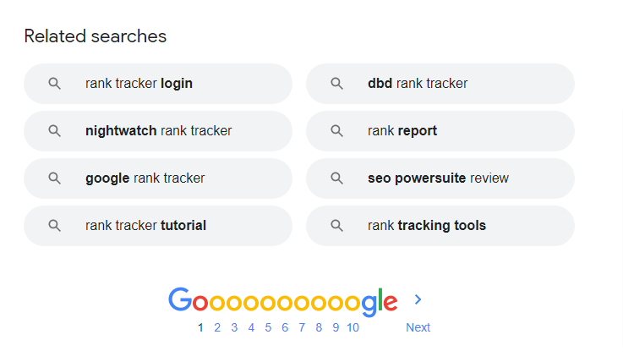
Task: Click the magnifier icon next to "rank tracking tools"
Action: [337, 226]
